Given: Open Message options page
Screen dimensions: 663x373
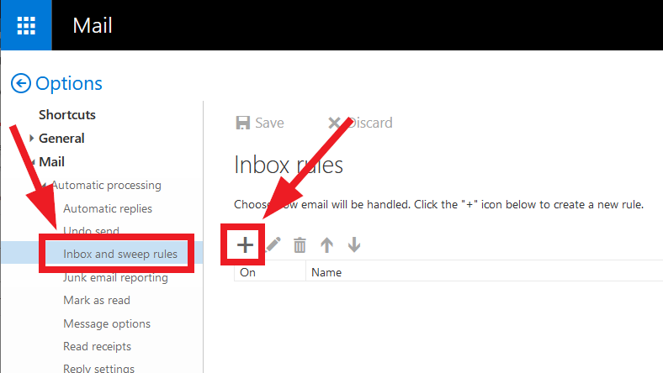Looking at the screenshot, I should (x=107, y=323).
